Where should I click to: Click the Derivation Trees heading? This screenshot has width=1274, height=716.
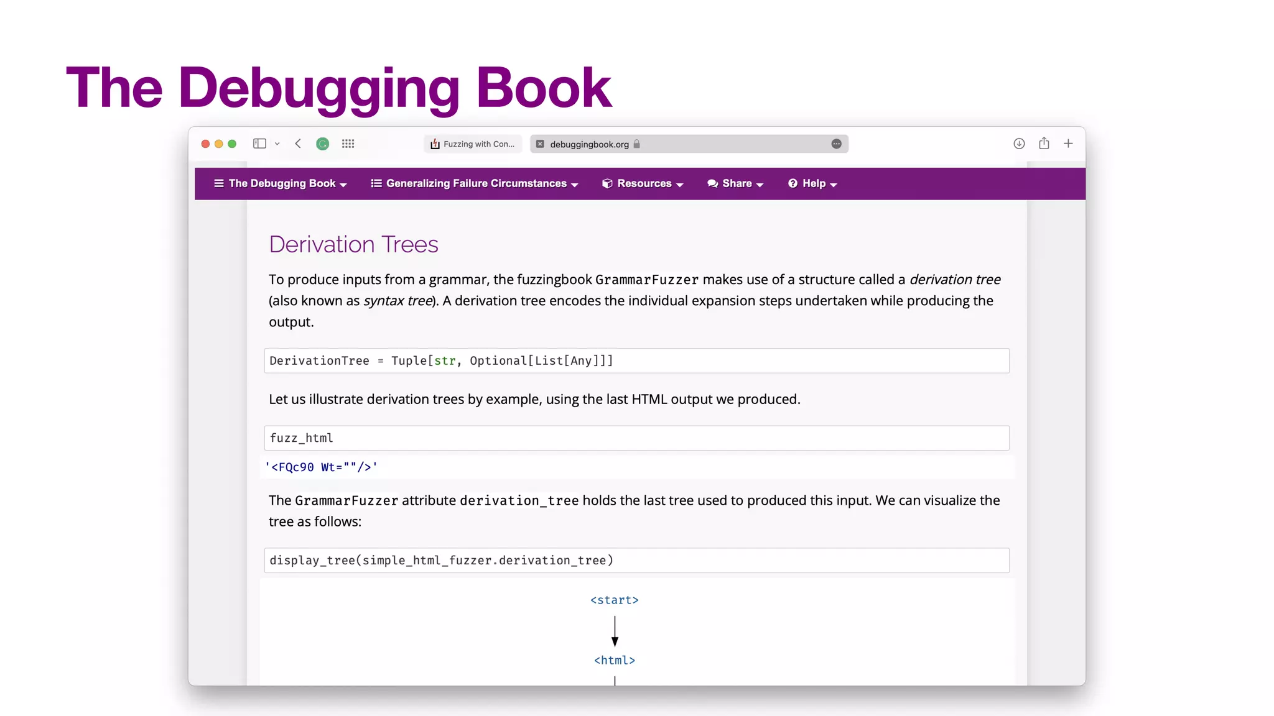[353, 244]
